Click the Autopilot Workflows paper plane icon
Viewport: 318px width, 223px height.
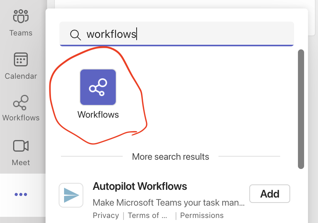pyautogui.click(x=71, y=195)
